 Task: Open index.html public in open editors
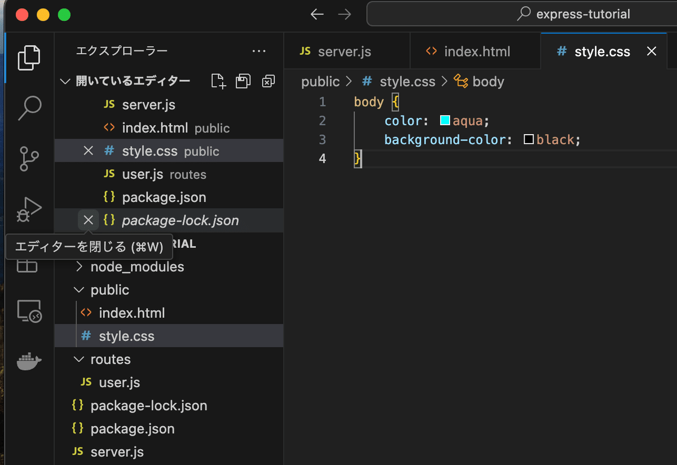coord(169,128)
